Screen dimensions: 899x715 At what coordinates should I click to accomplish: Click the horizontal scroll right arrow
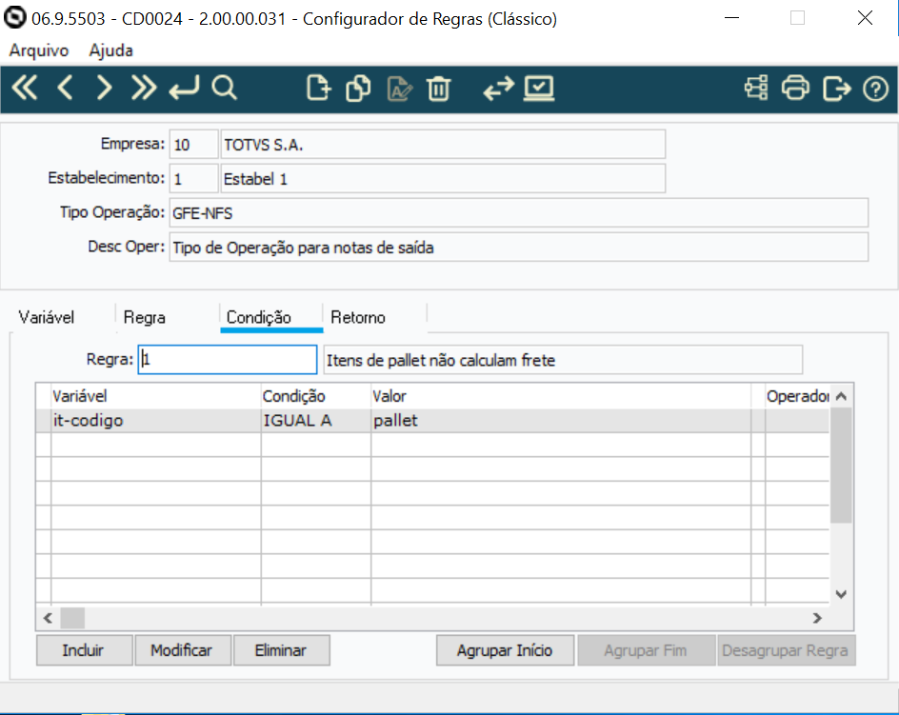click(817, 618)
